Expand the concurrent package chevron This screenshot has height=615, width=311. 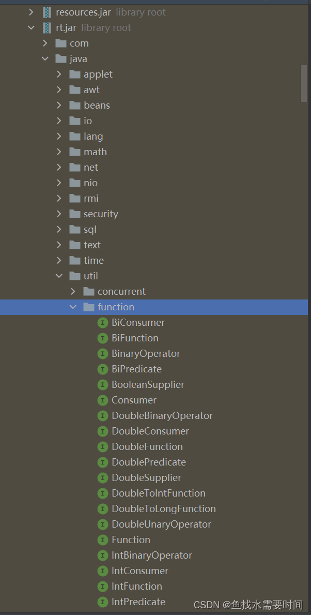click(x=73, y=291)
